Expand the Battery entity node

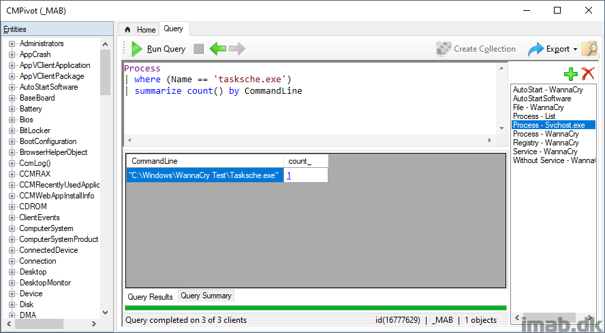[12, 109]
